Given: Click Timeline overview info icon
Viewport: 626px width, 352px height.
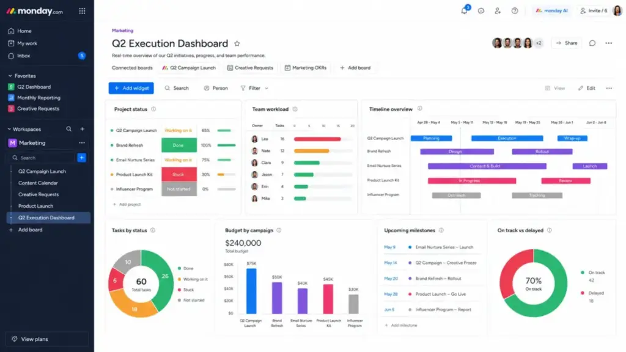Looking at the screenshot, I should [419, 108].
